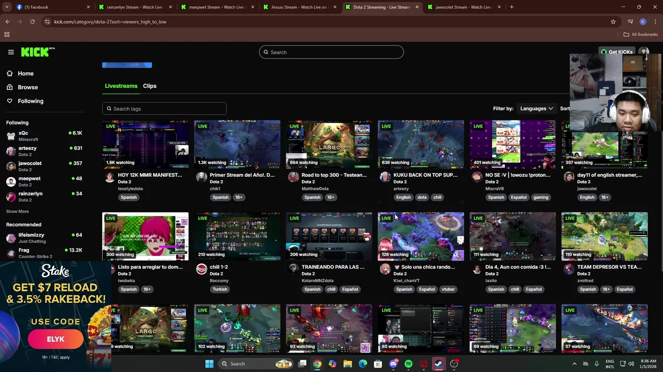Viewport: 663px width, 372px height.
Task: Click chik1 streamer avatar
Action: click(x=201, y=177)
